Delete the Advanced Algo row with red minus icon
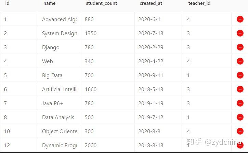The image size is (248, 153). click(x=240, y=19)
